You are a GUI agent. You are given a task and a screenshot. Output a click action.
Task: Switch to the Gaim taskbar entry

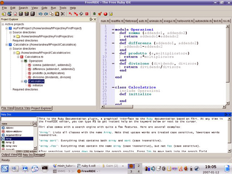(x=110, y=166)
